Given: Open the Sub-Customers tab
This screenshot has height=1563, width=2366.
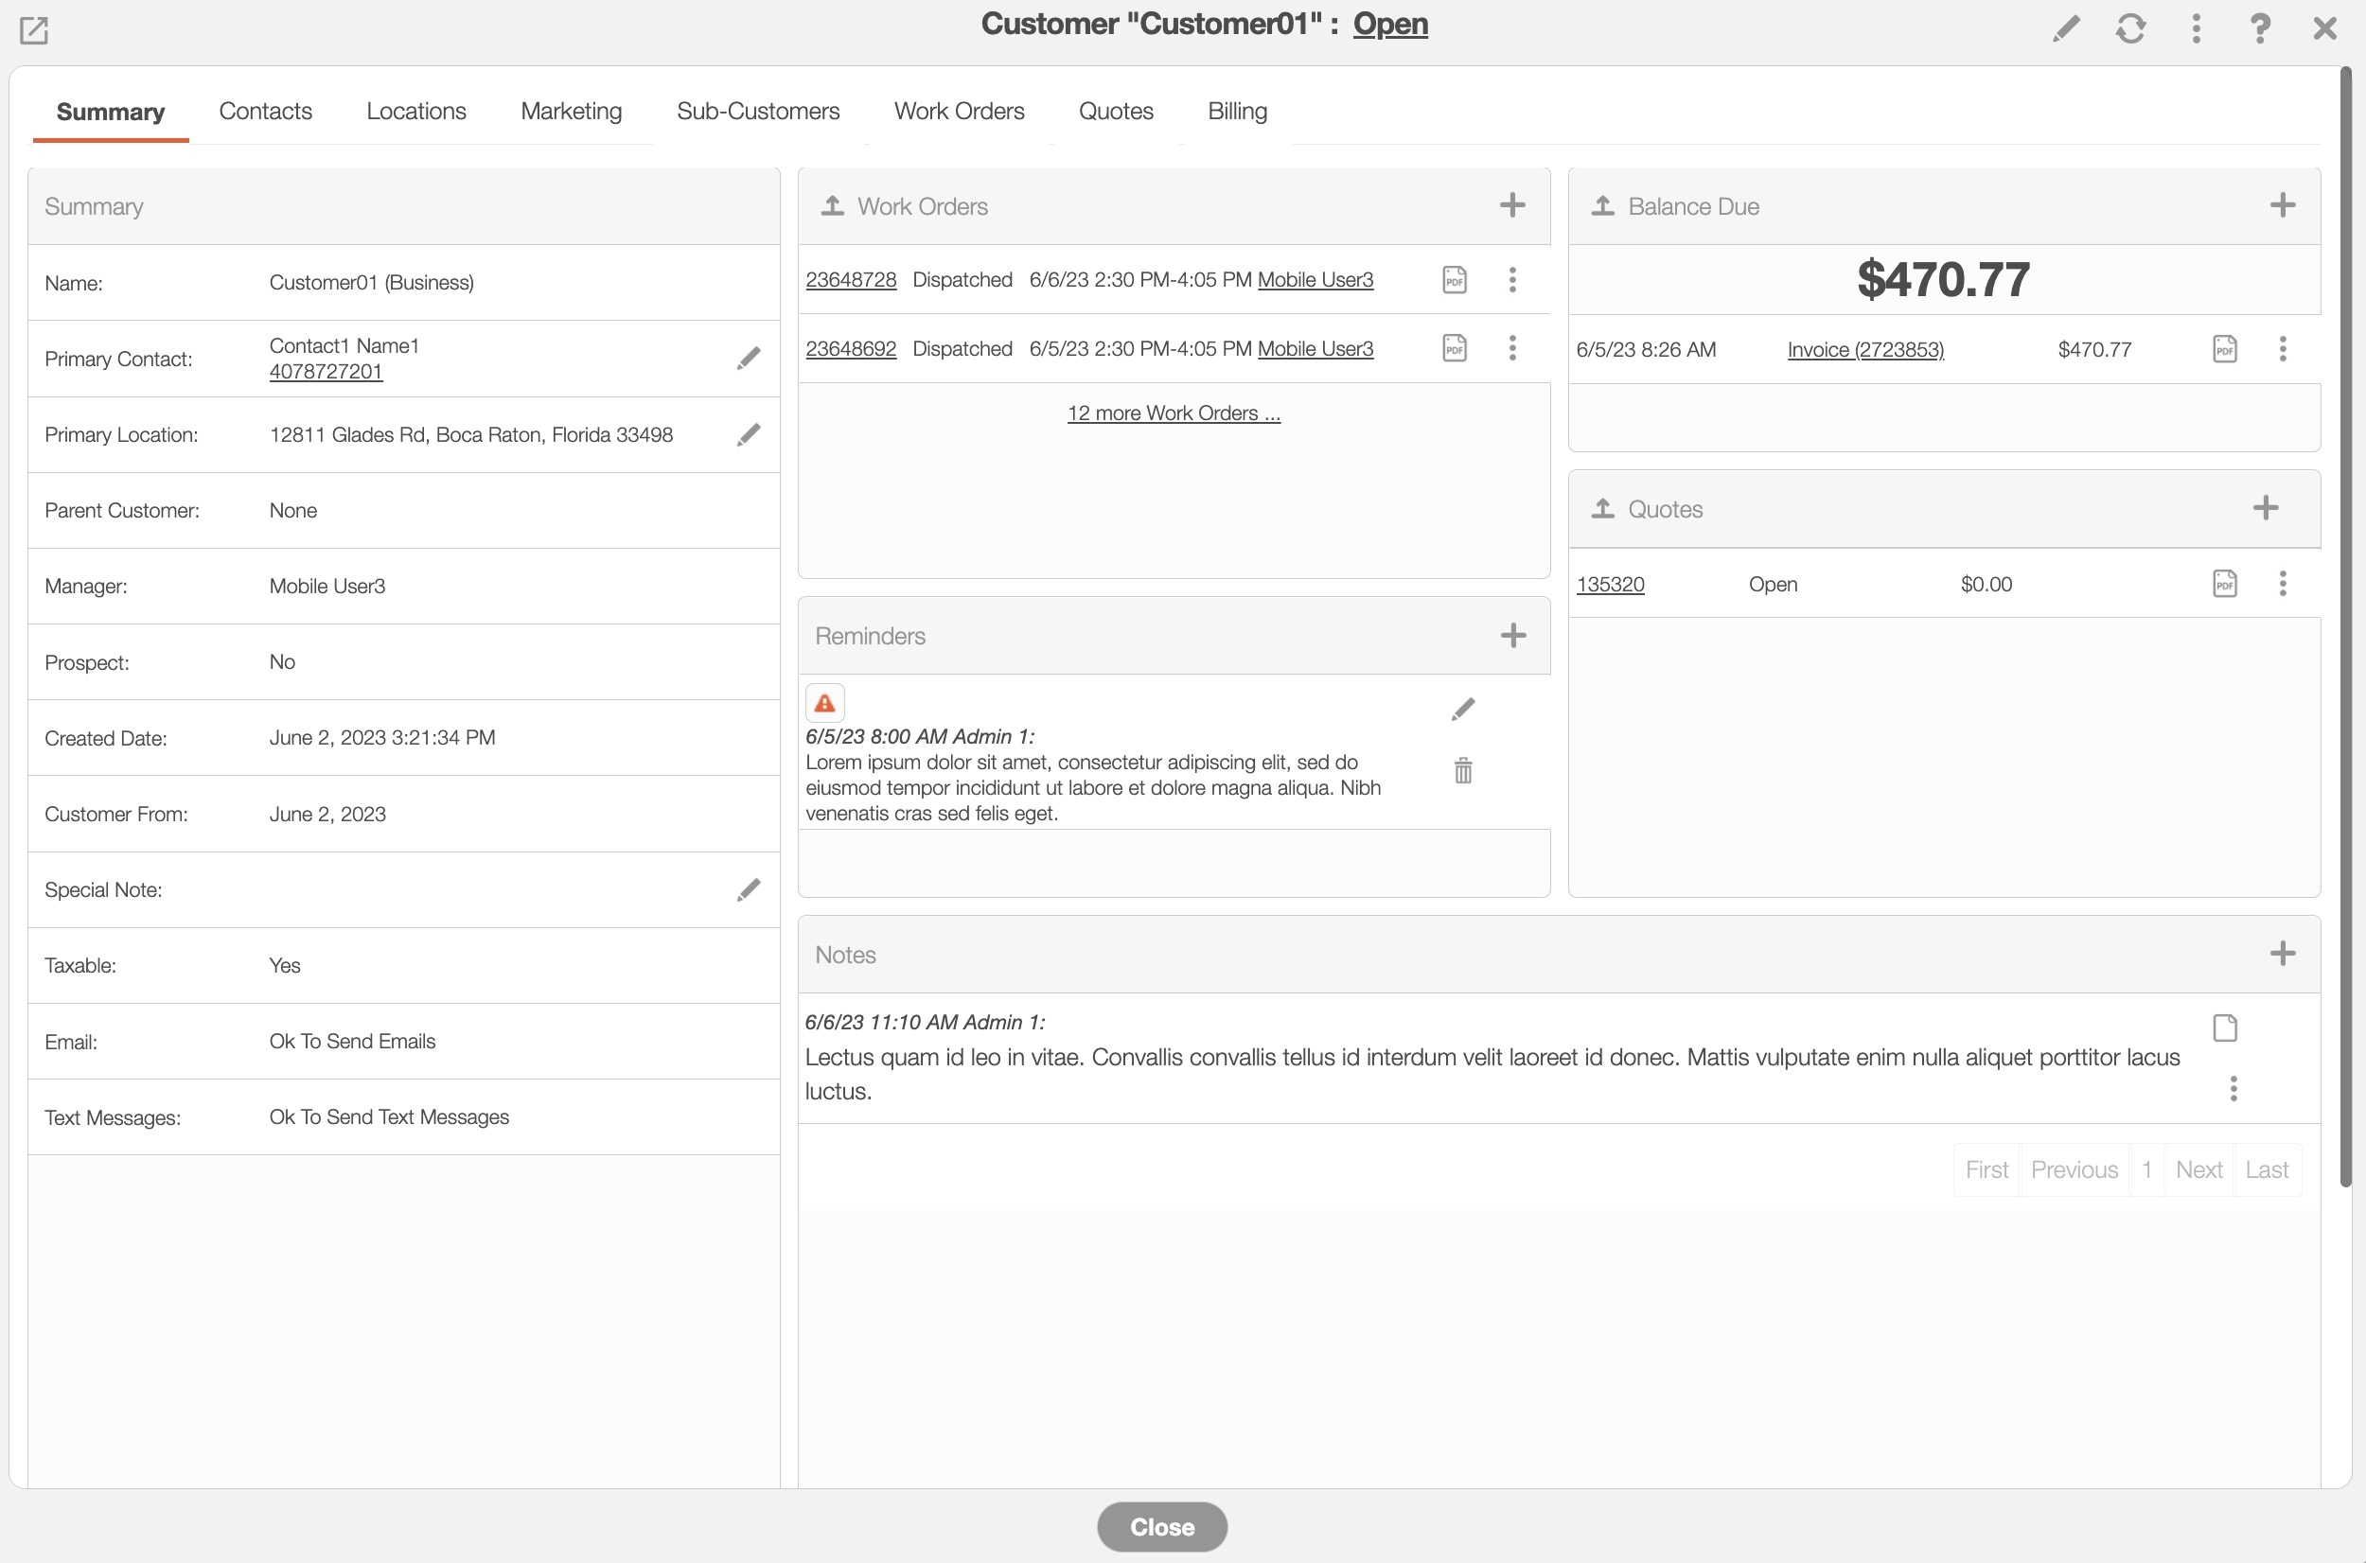Looking at the screenshot, I should pyautogui.click(x=758, y=111).
